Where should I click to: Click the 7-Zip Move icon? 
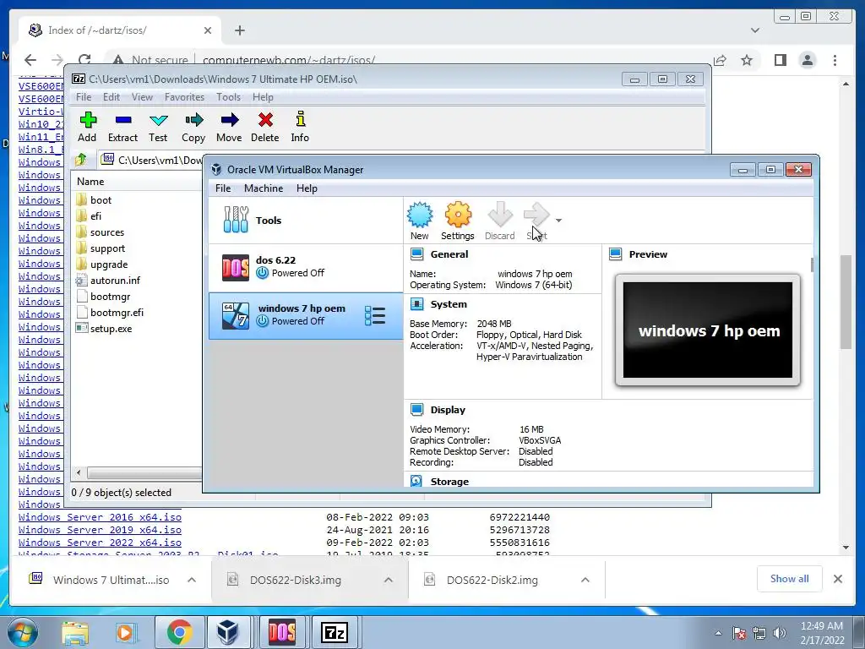pyautogui.click(x=229, y=120)
